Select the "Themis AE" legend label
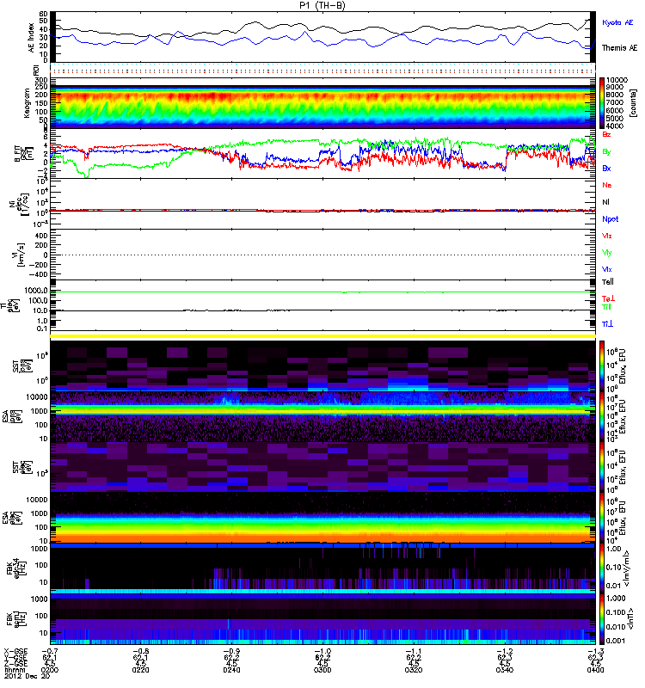 pos(619,48)
